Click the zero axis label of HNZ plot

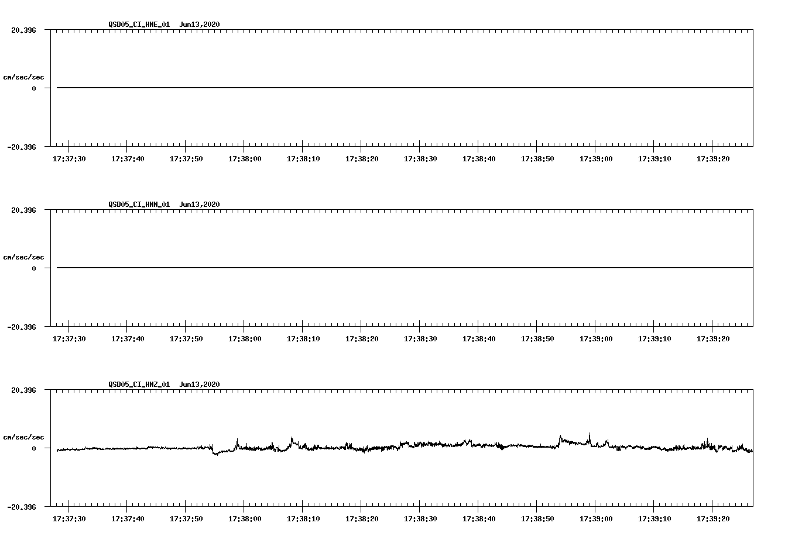pyautogui.click(x=34, y=449)
